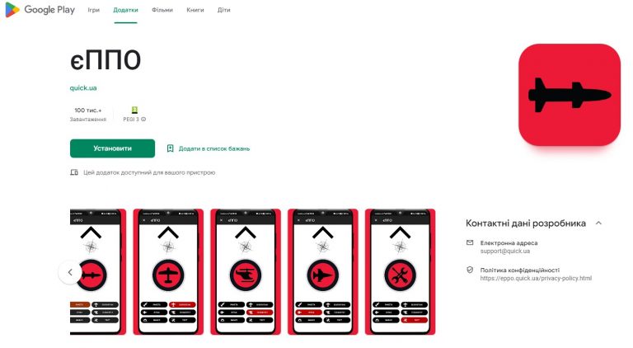Go to previous screenshots with left arrow

coord(70,272)
